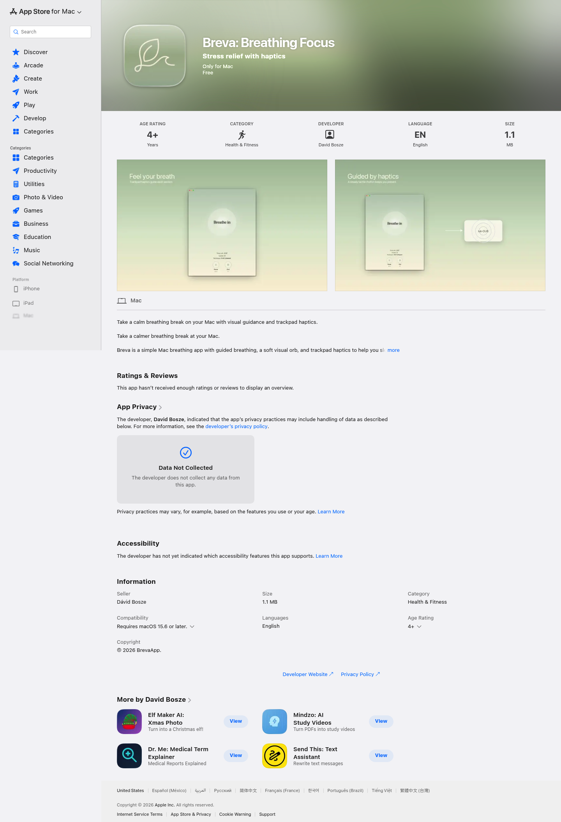Click the developer's privacy policy link

tap(236, 427)
